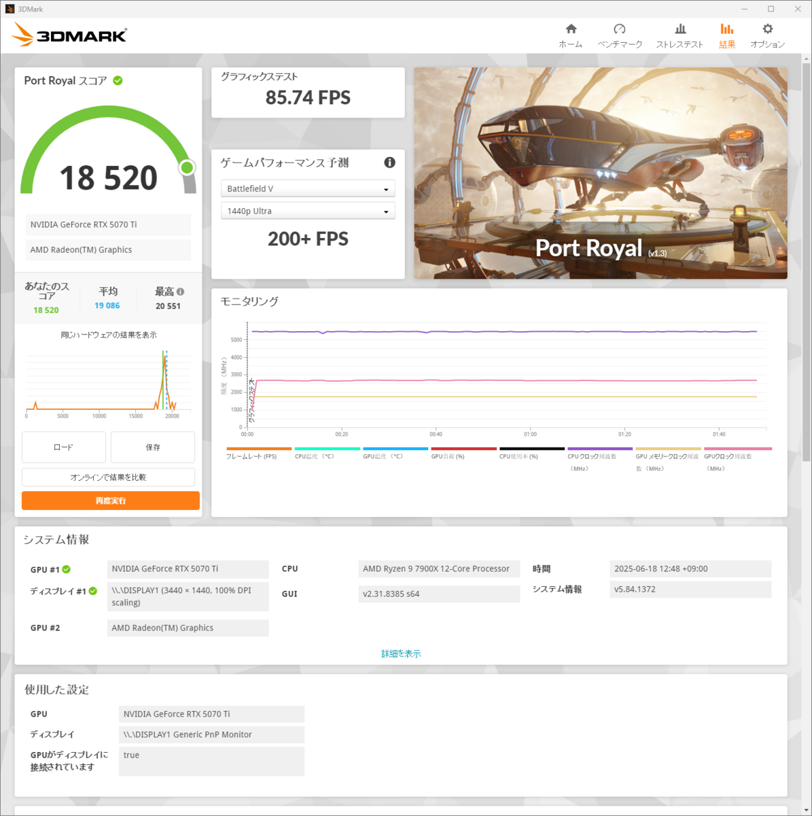Click 同じハードウェアの結果を表示 link
This screenshot has width=812, height=816.
[109, 335]
